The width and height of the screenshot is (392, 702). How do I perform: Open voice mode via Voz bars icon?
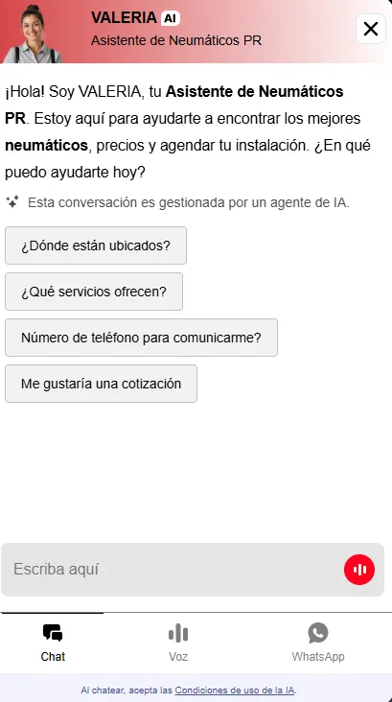coord(178,634)
